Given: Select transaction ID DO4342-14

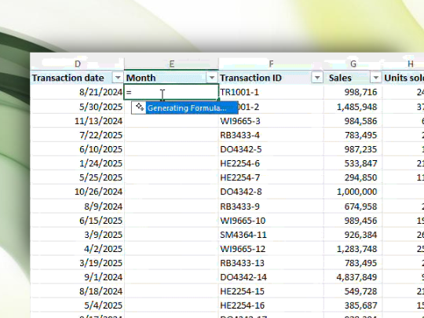Looking at the screenshot, I should 271,277.
